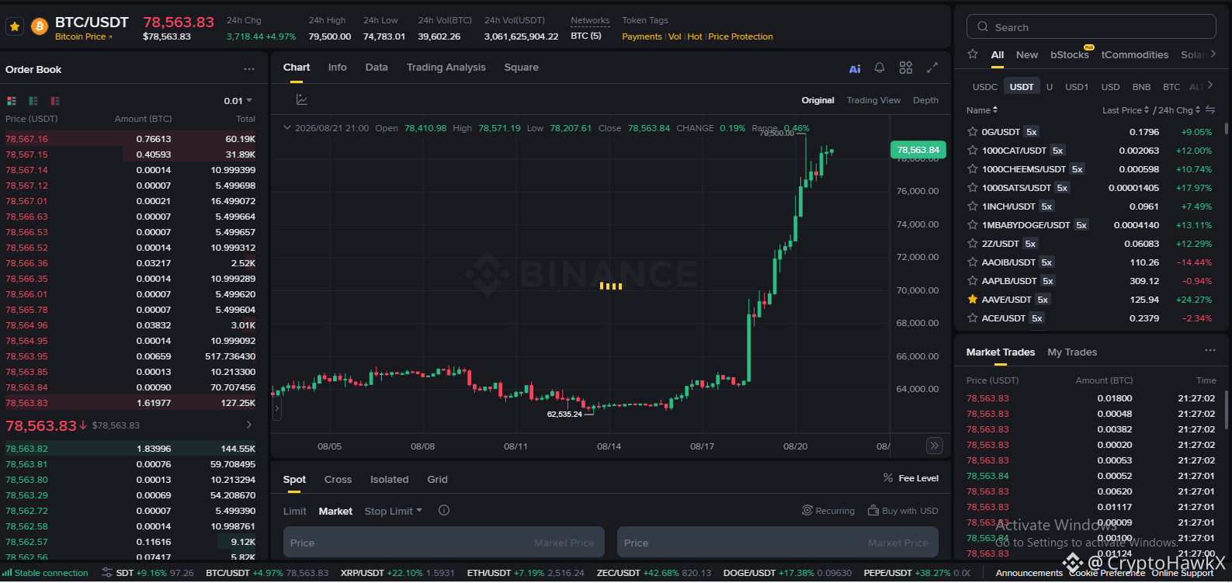Favorite the 0G/USDT pair star
Image resolution: width=1232 pixels, height=583 pixels.
(x=972, y=132)
